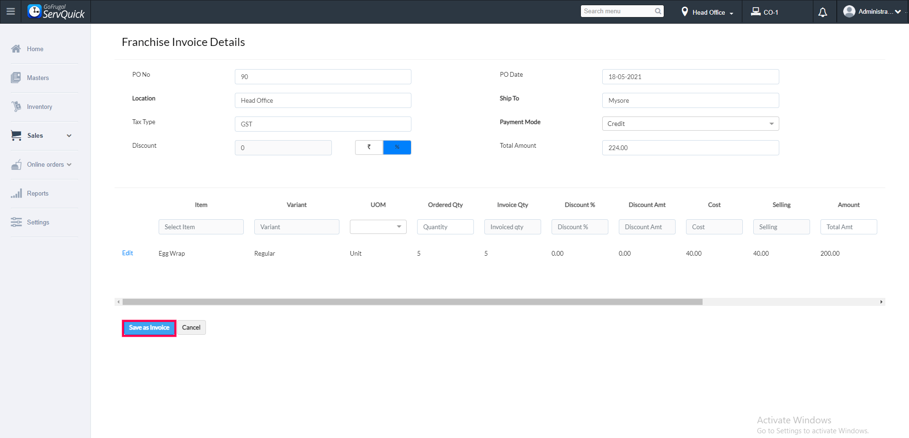This screenshot has height=438, width=909.
Task: Expand the Sales menu chevron
Action: 69,136
